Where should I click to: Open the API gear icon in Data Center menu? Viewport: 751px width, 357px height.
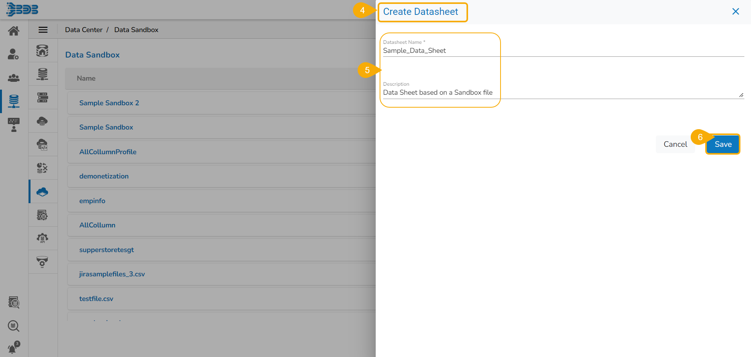[x=42, y=238]
